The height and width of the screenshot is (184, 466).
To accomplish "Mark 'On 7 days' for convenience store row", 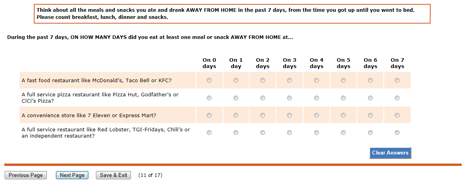I will [x=397, y=115].
